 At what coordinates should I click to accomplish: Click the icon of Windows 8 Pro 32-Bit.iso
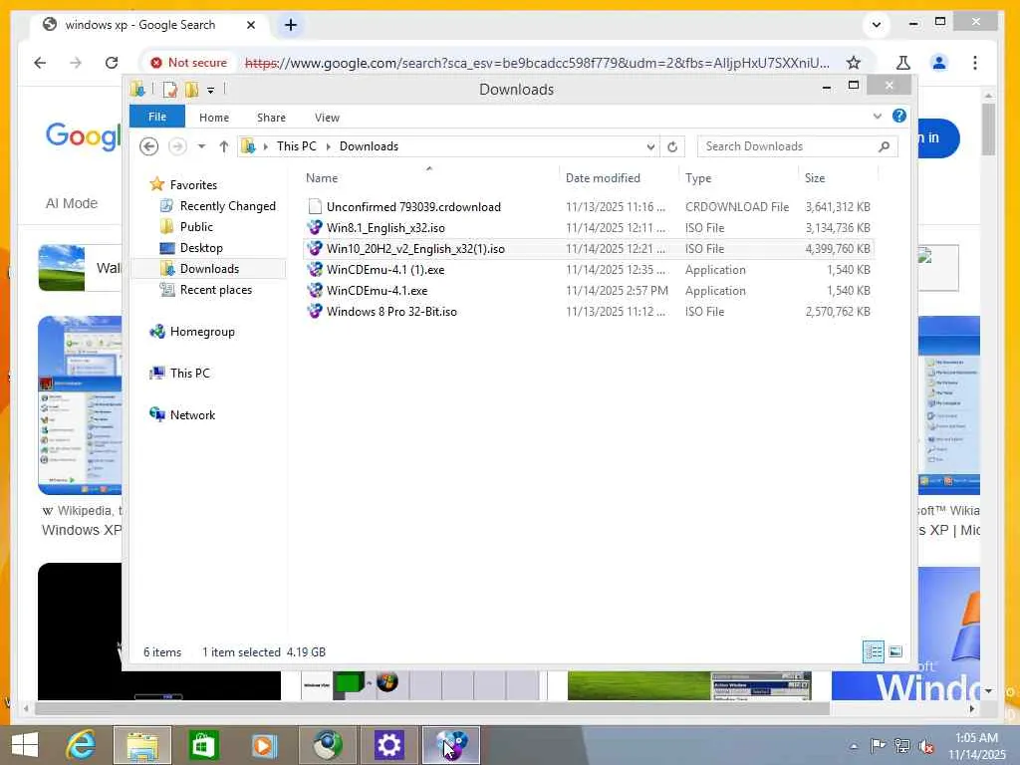(x=315, y=311)
